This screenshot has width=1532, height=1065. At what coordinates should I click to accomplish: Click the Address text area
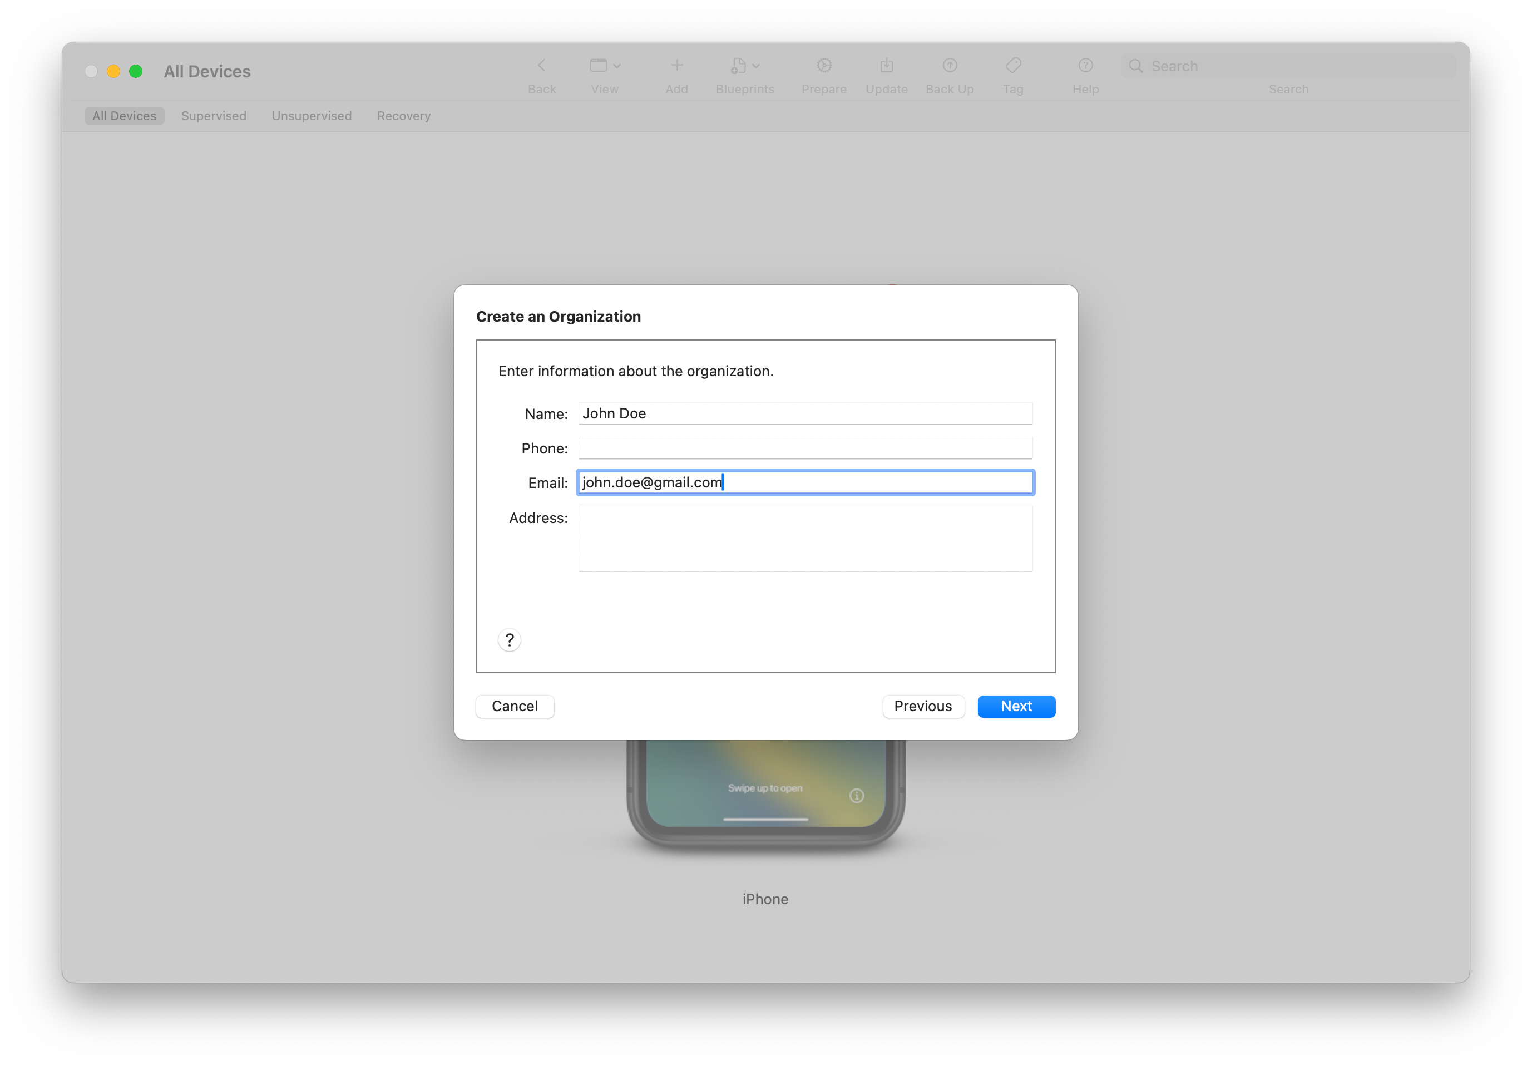tap(805, 538)
